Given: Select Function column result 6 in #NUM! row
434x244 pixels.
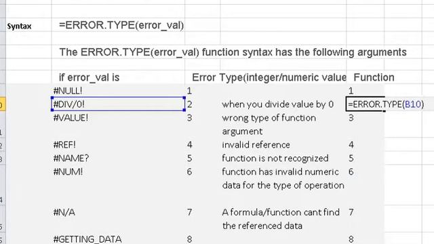Looking at the screenshot, I should [x=351, y=171].
